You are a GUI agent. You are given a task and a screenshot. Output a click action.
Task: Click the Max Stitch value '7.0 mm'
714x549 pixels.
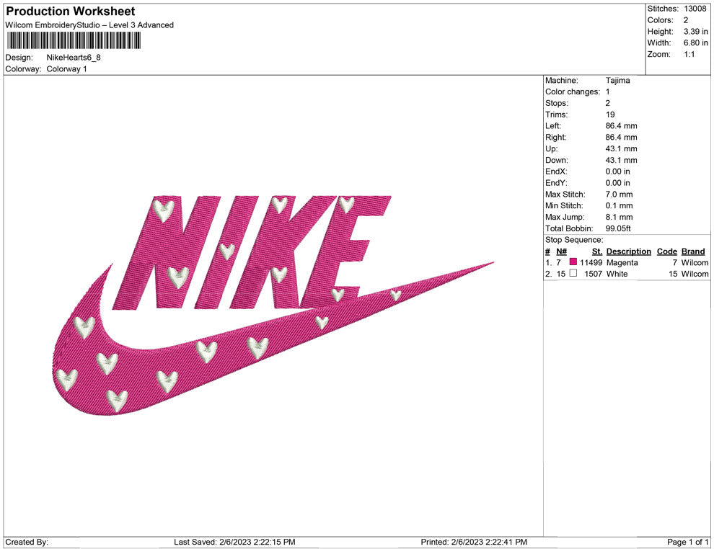point(620,195)
